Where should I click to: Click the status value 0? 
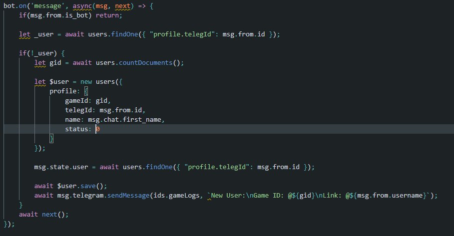(x=98, y=129)
